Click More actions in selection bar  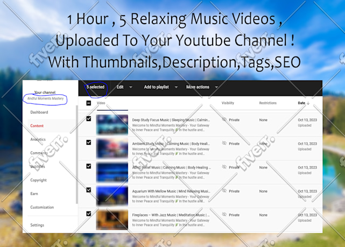(198, 87)
